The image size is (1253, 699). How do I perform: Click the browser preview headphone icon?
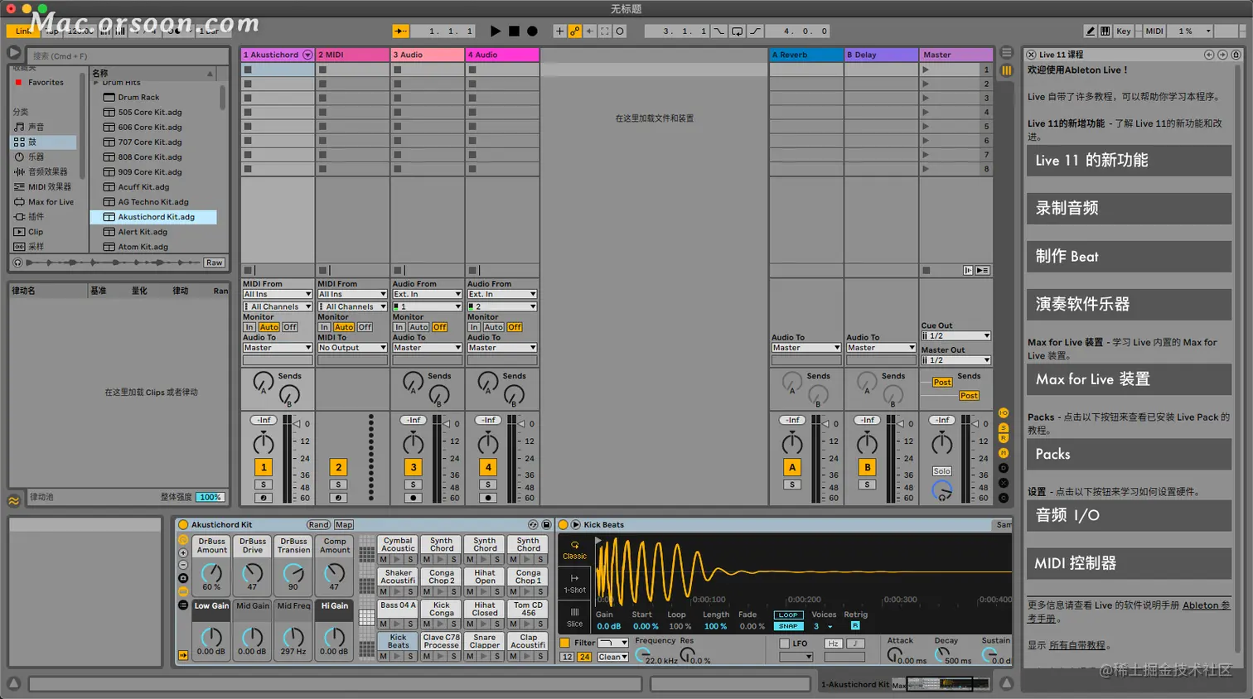[17, 263]
